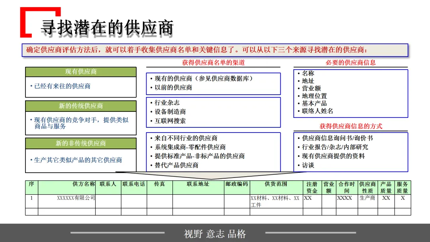
Task: Select bullet 来自不同行业的供应商
Action: (186, 138)
